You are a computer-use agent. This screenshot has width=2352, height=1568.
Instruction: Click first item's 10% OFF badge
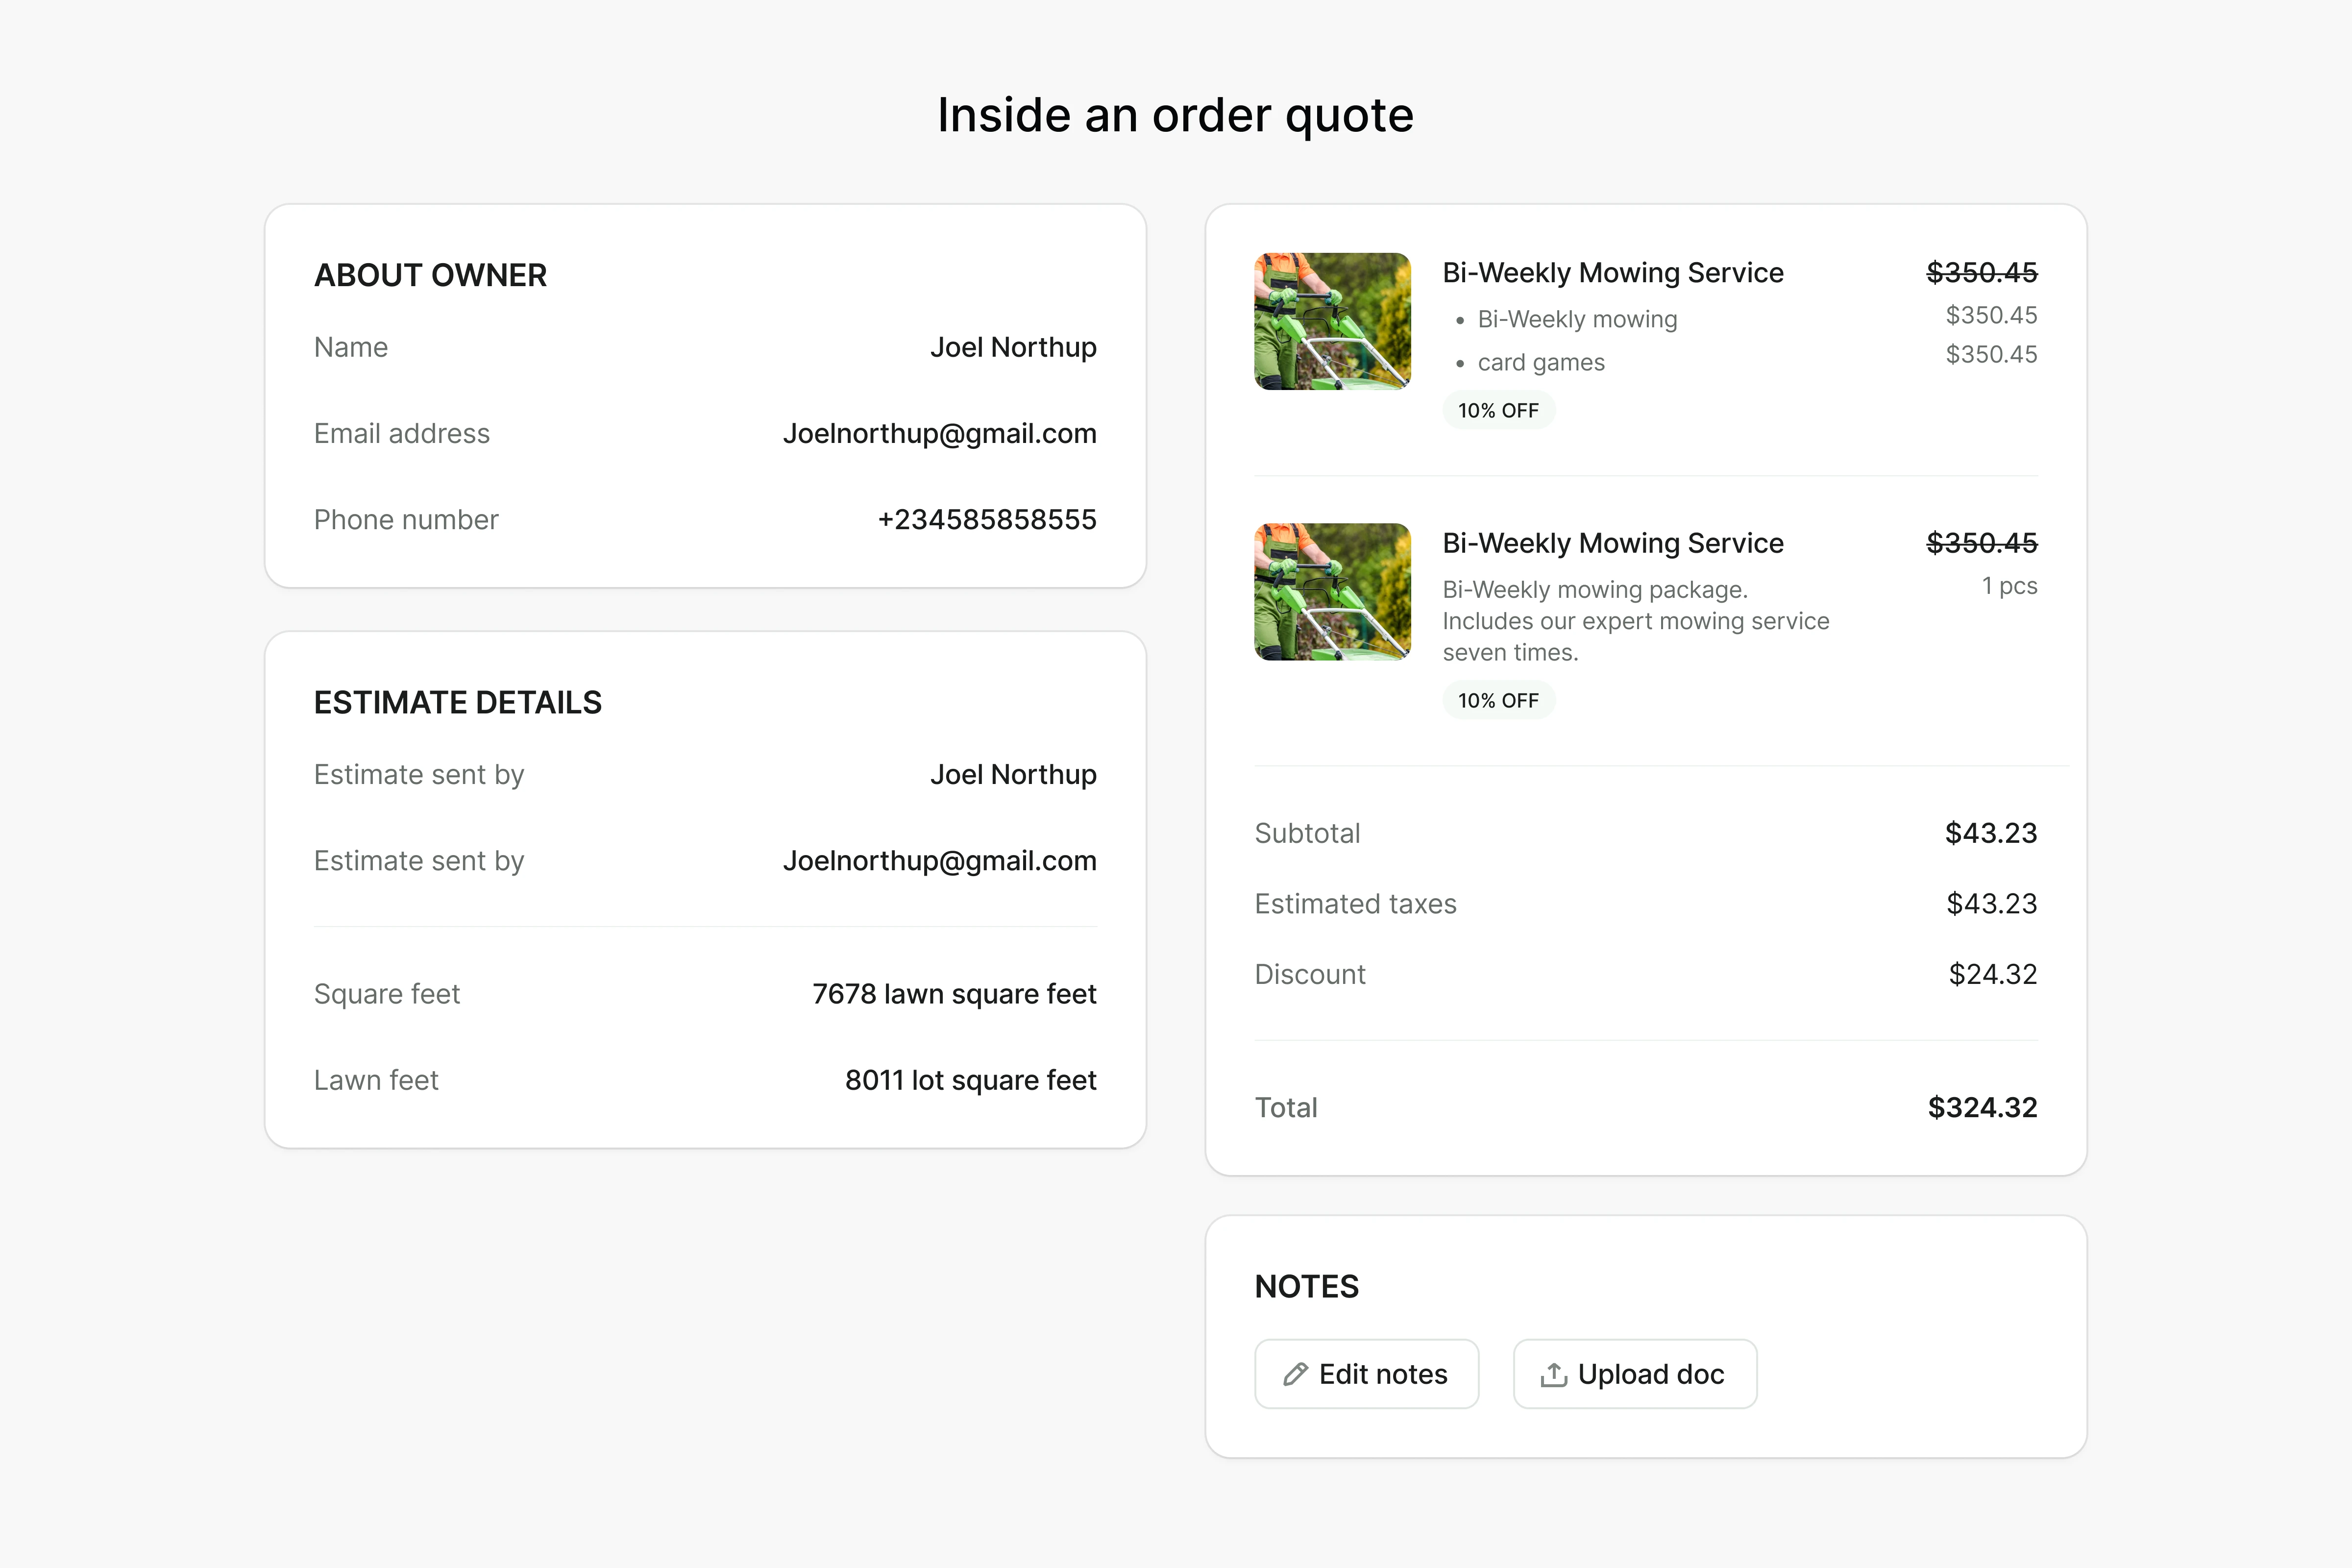click(x=1497, y=410)
